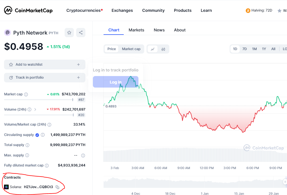Click Halving: 72D link
The image size is (287, 195).
point(262,10)
